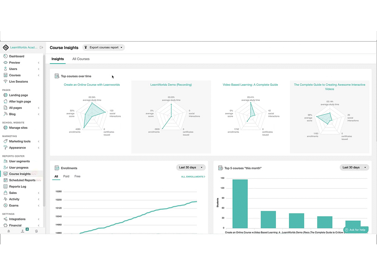This screenshot has width=377, height=278.
Task: Click the Dashboard icon in the sidebar
Action: (5, 56)
